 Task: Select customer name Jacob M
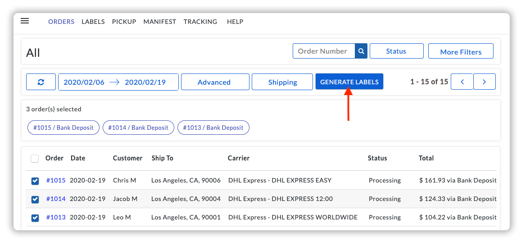(125, 199)
